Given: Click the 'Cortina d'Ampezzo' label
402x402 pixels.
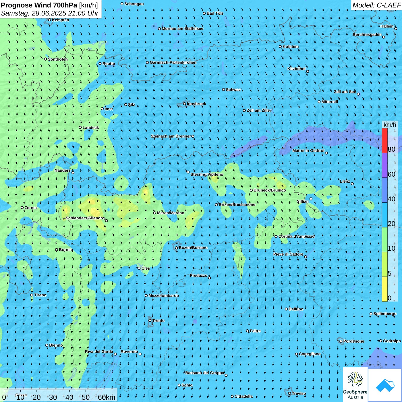Looking at the screenshot, I should [x=297, y=236].
